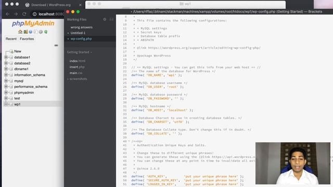Image resolution: width=333 pixels, height=187 pixels.
Task: Click the database1 cylinder icon
Action: (11, 57)
